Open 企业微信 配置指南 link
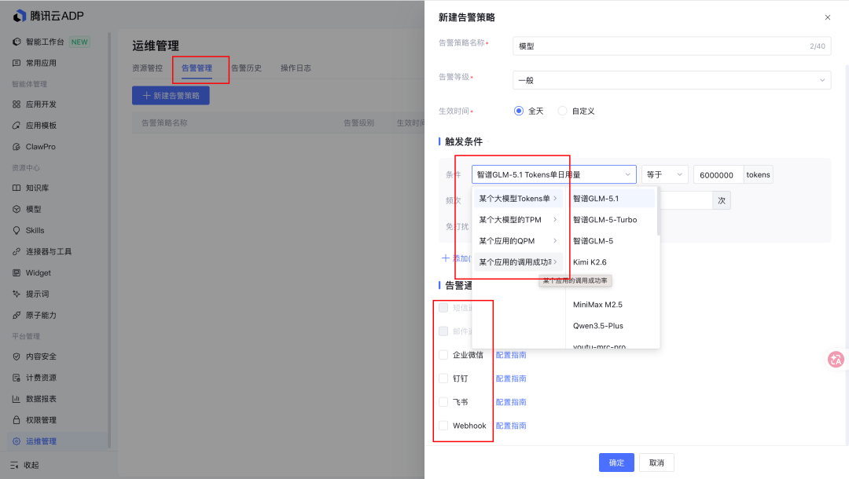 pyautogui.click(x=511, y=355)
